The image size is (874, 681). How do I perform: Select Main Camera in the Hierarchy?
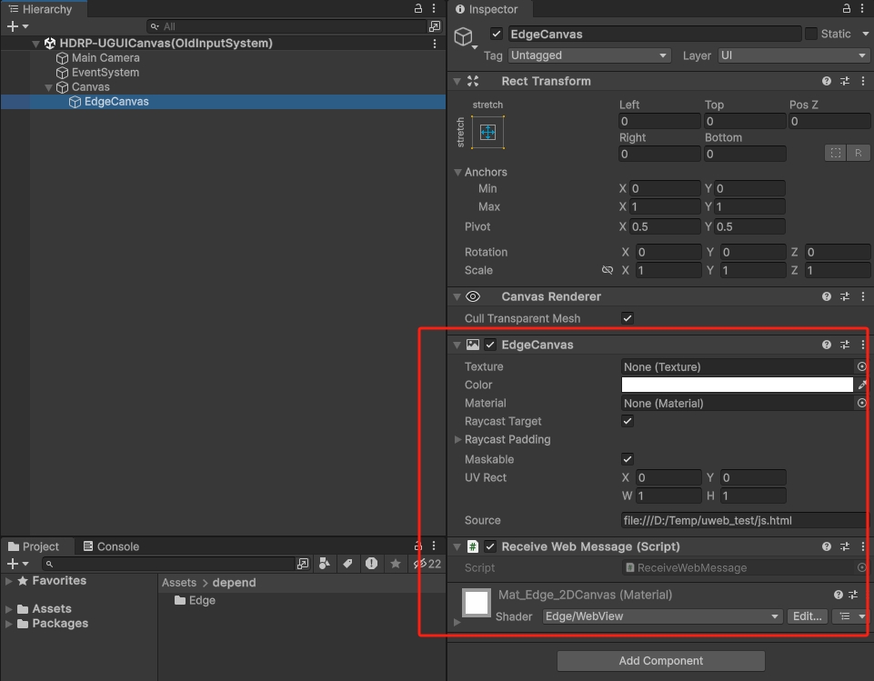coord(105,58)
